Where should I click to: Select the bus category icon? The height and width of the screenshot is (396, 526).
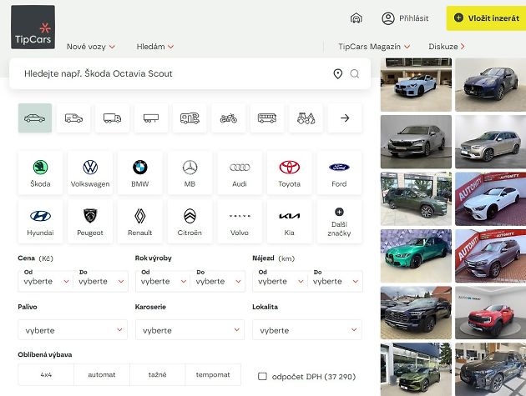(267, 118)
